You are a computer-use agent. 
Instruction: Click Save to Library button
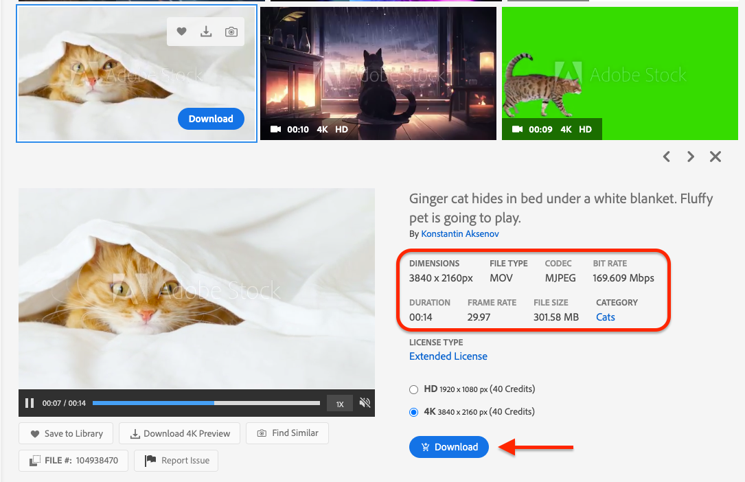coord(66,433)
